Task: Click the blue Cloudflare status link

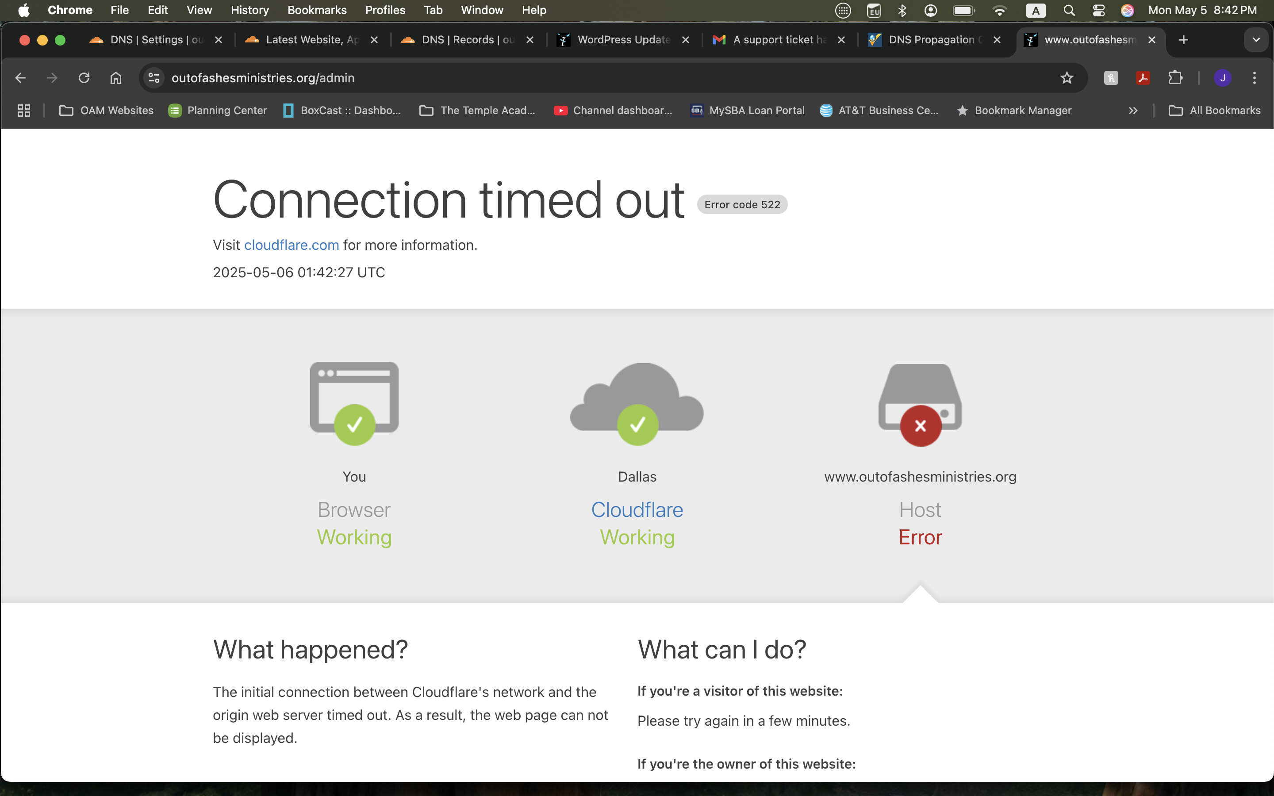Action: (x=637, y=509)
